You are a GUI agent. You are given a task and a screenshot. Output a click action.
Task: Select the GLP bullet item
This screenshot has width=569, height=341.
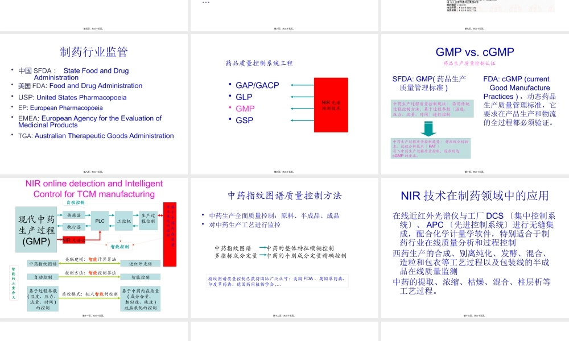coord(244,97)
